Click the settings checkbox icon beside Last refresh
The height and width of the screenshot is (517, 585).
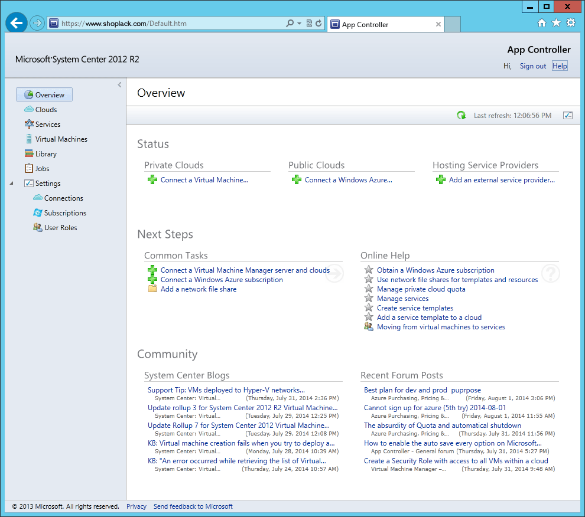point(568,116)
